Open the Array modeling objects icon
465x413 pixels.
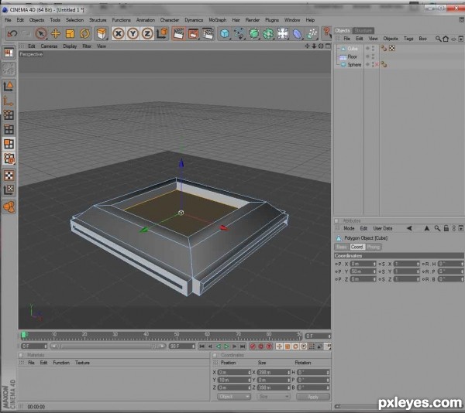click(x=268, y=33)
